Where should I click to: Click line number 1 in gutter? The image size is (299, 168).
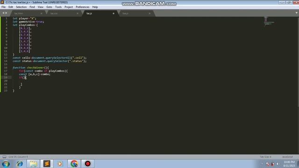[6, 19]
